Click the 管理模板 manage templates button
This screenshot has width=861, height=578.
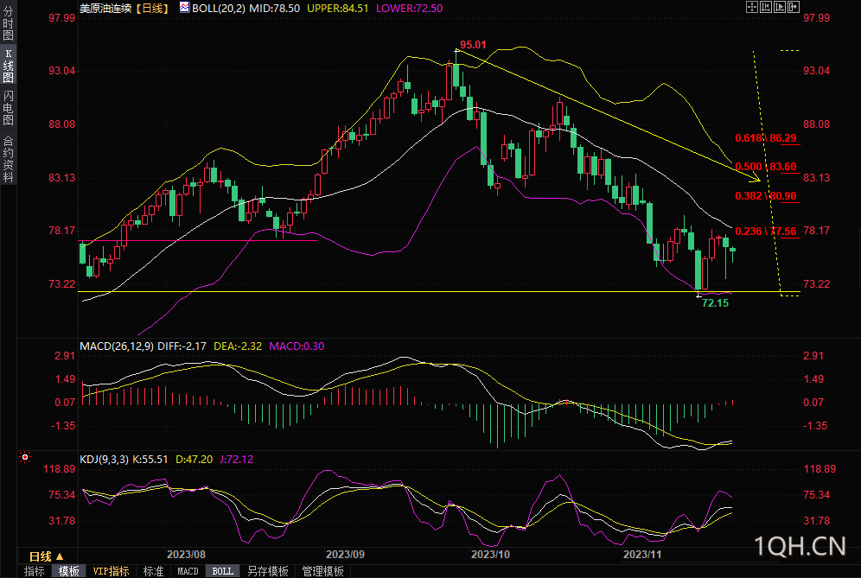(x=323, y=571)
